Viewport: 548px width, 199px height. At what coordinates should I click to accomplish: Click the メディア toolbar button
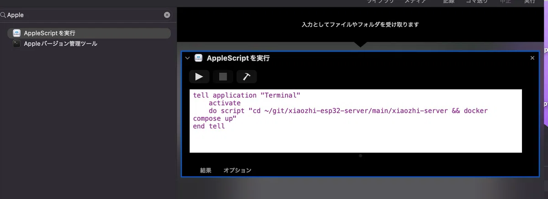[x=415, y=1]
